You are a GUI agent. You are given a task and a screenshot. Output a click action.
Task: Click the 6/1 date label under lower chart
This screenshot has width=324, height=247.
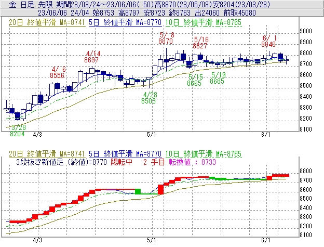pos(266,240)
